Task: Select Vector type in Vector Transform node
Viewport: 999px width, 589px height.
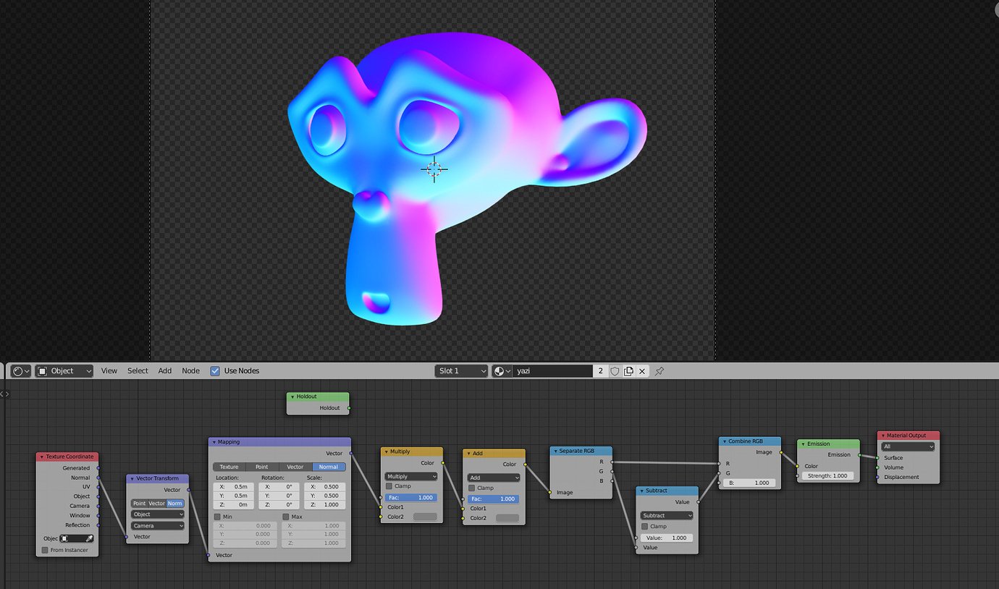Action: [157, 503]
